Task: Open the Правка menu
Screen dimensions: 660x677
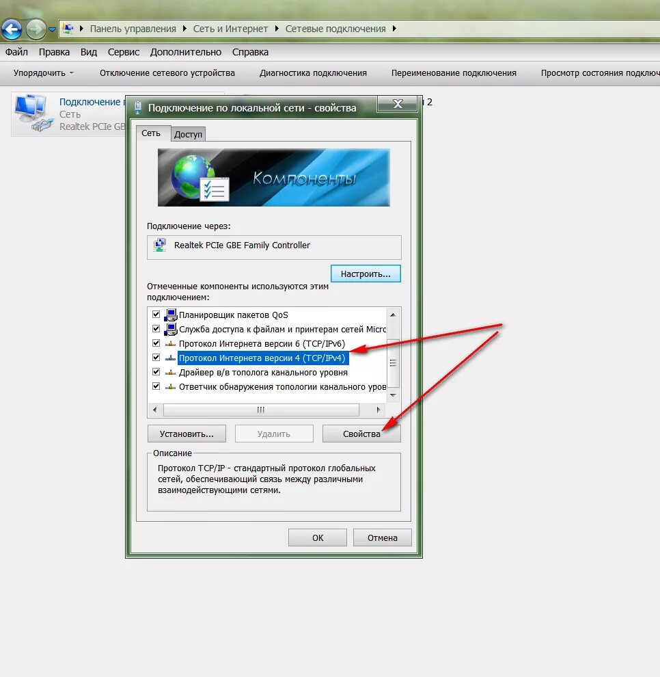Action: coord(54,52)
